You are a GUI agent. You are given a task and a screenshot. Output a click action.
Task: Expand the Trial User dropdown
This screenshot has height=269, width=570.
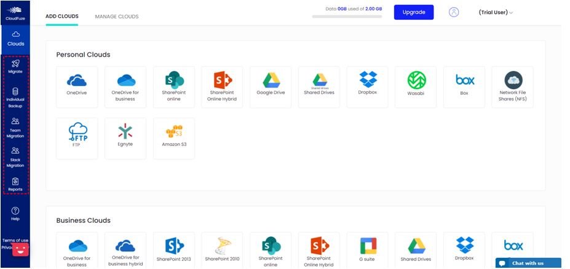(x=496, y=12)
